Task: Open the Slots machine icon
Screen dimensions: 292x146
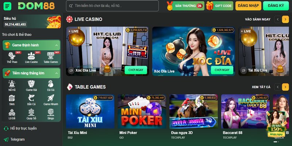Action: coord(12,98)
